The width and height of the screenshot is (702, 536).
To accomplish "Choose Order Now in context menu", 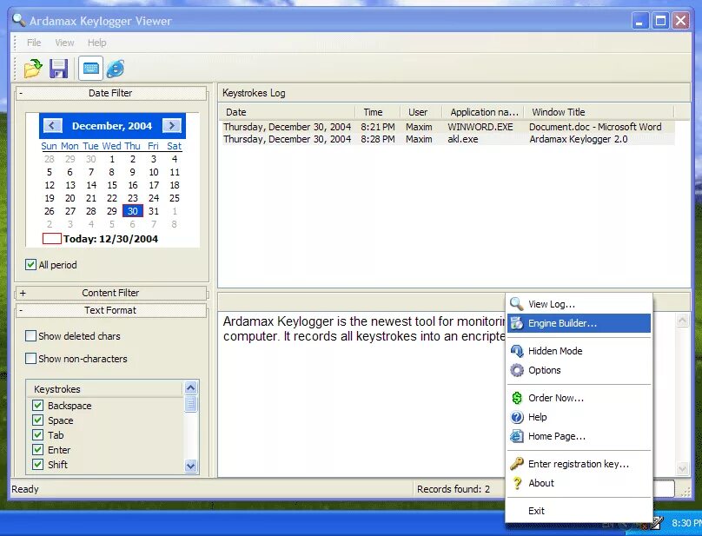I will pyautogui.click(x=579, y=398).
